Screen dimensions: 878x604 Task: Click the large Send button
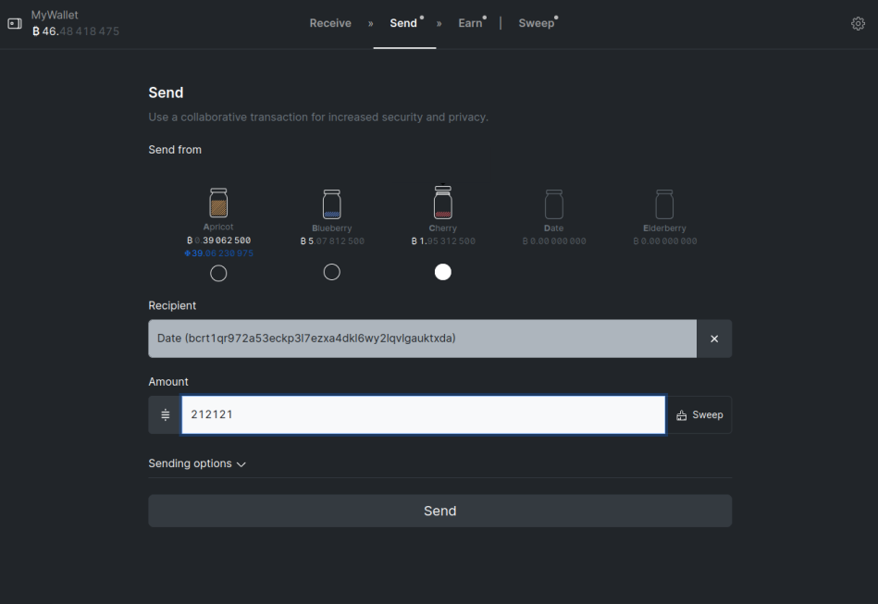440,511
